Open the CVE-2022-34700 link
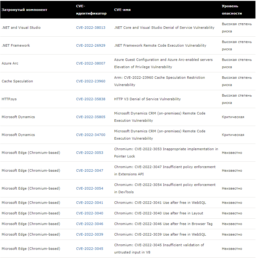 coord(90,135)
